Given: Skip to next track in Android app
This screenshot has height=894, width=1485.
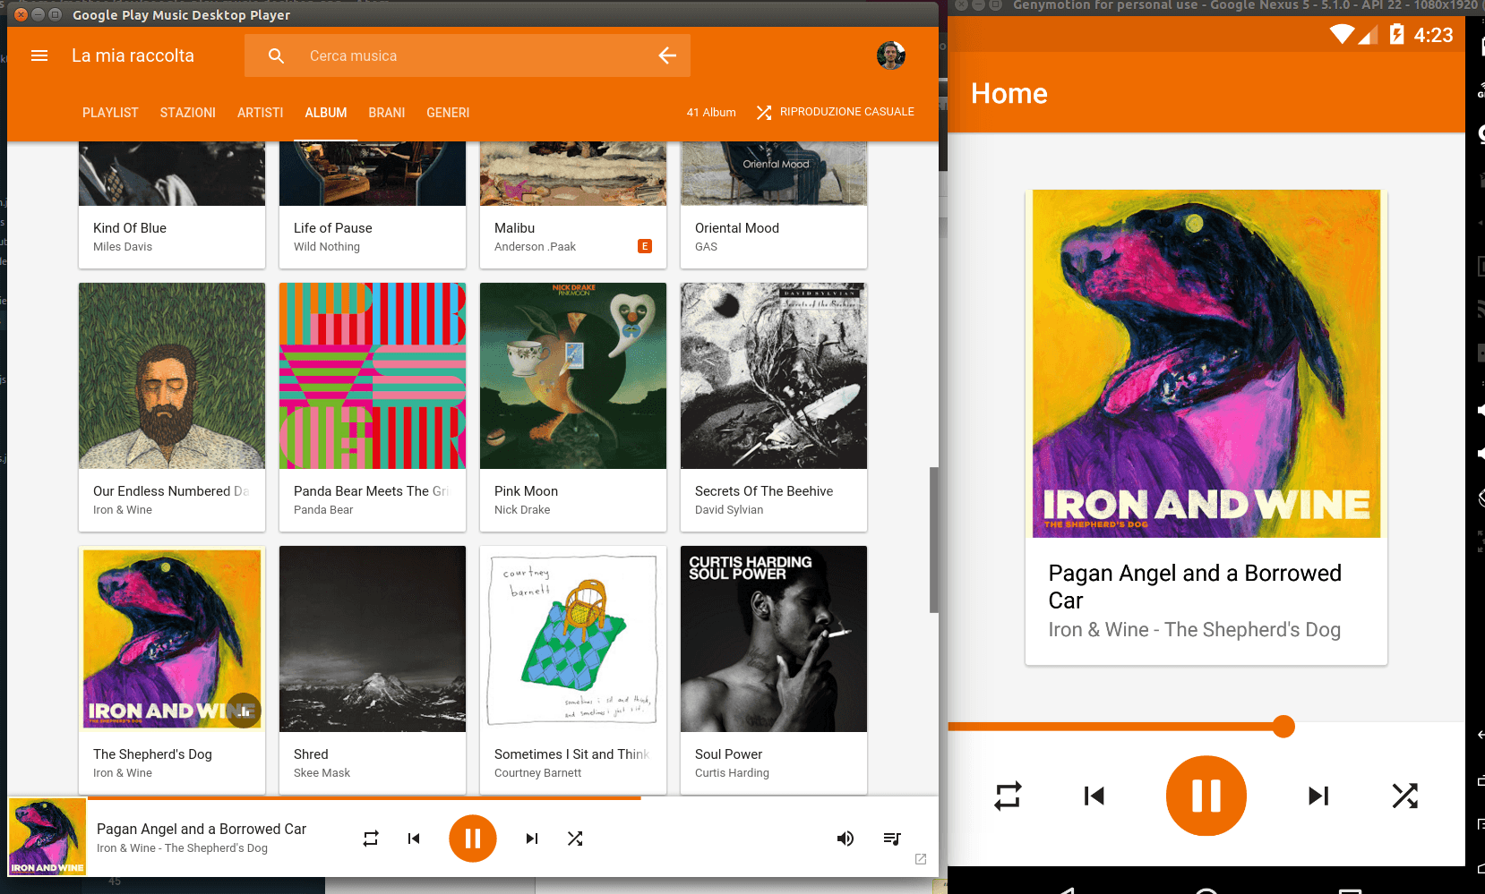Looking at the screenshot, I should click(1318, 796).
